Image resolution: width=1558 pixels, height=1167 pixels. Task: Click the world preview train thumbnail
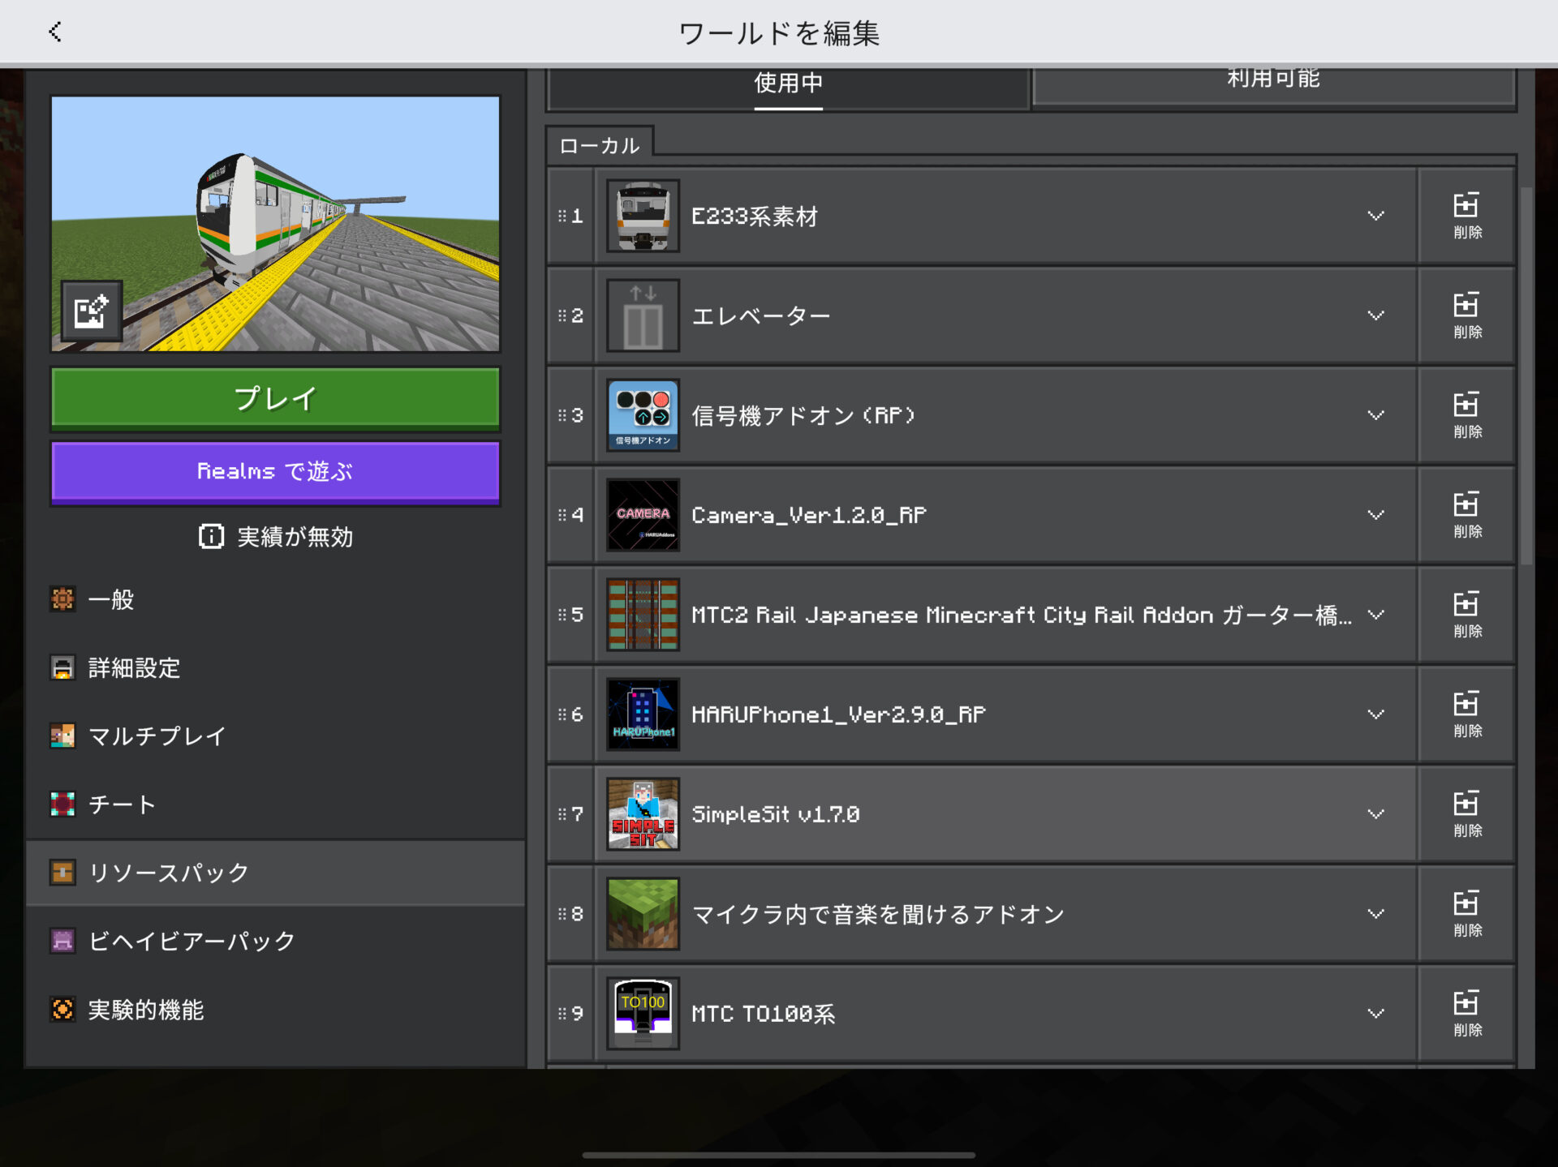[275, 224]
